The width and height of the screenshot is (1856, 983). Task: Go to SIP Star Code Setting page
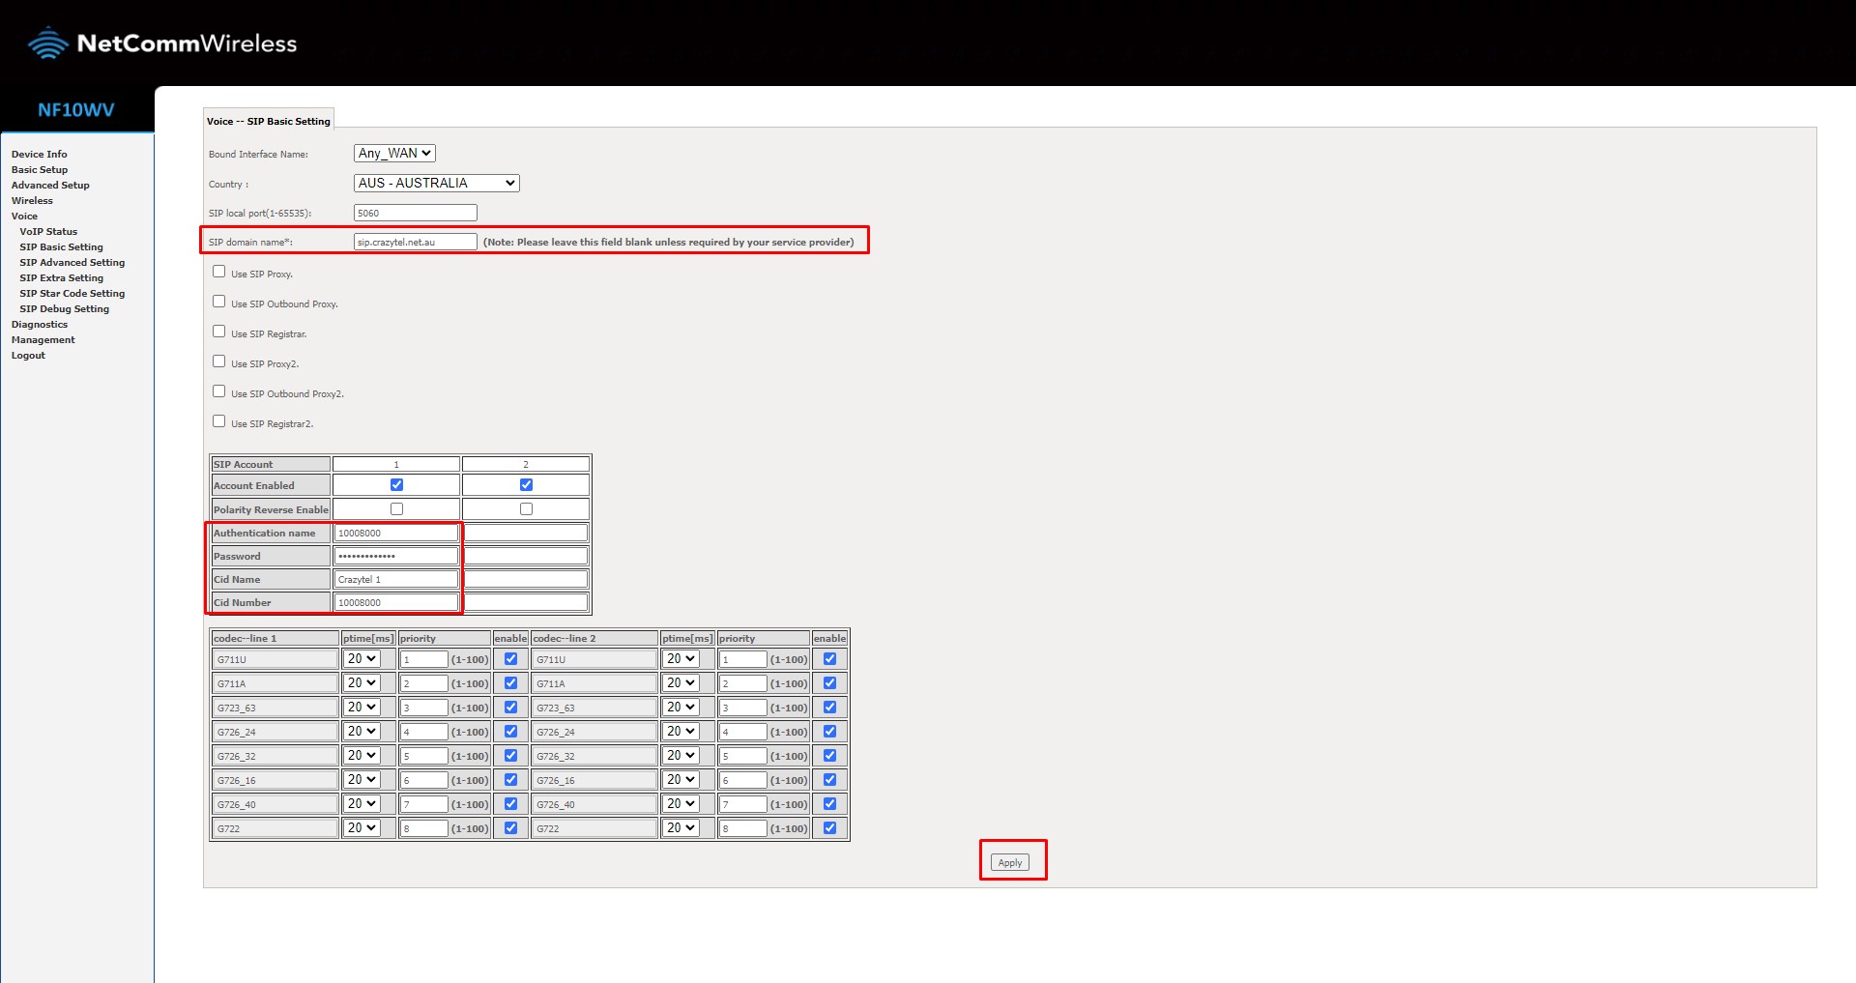[72, 293]
